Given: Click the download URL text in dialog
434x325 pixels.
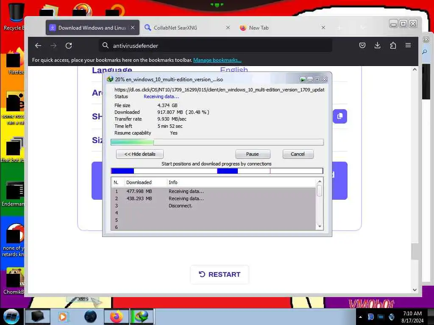Looking at the screenshot, I should (x=219, y=90).
